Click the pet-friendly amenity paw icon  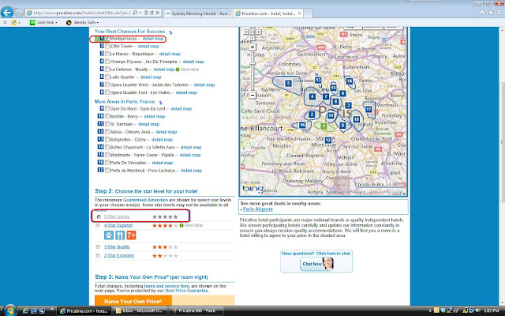(109, 235)
